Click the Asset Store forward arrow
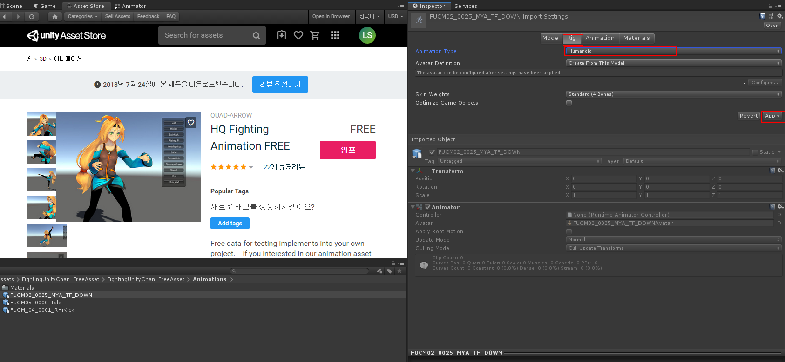The height and width of the screenshot is (362, 785). [18, 16]
